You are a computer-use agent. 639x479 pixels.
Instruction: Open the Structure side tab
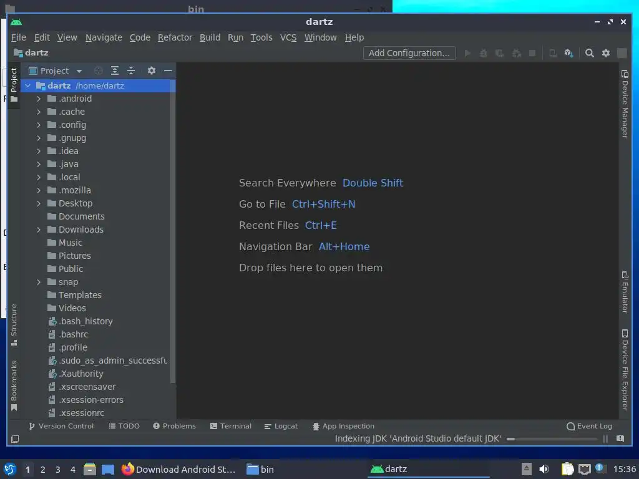14,324
